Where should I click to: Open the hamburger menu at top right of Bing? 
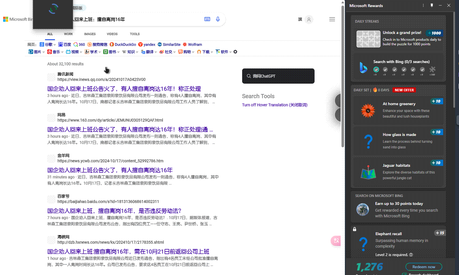332,19
